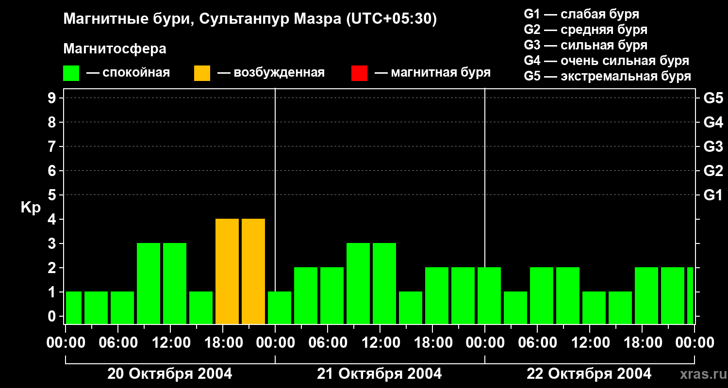Click the «21 Октября 2004» date label
This screenshot has height=388, width=728.
coord(380,373)
